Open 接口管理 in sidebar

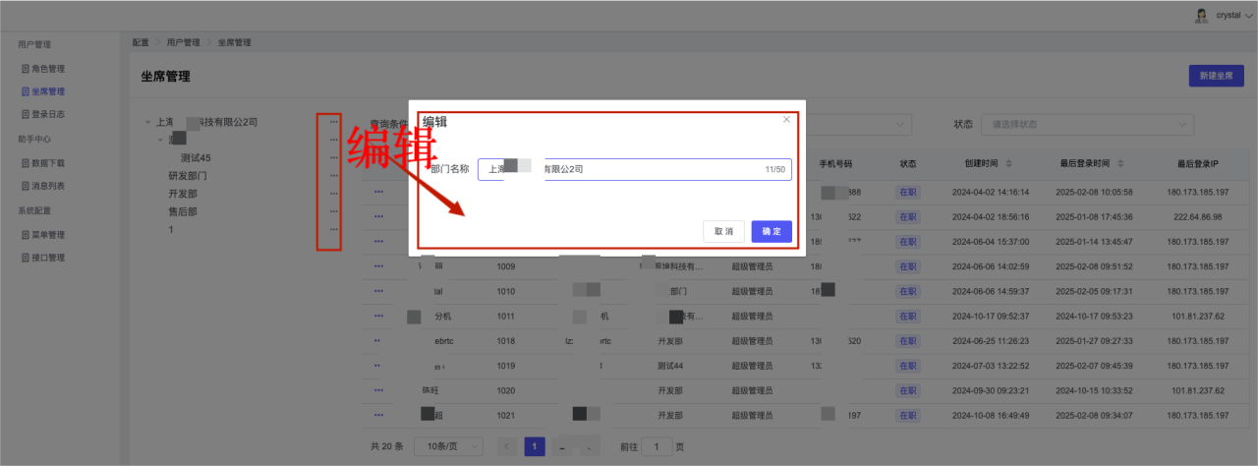tap(48, 258)
